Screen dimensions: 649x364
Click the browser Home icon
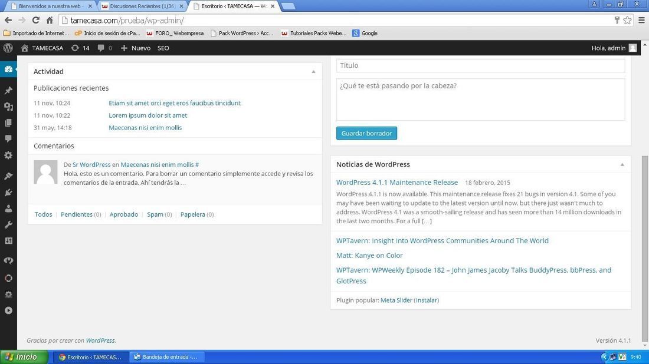pos(49,20)
